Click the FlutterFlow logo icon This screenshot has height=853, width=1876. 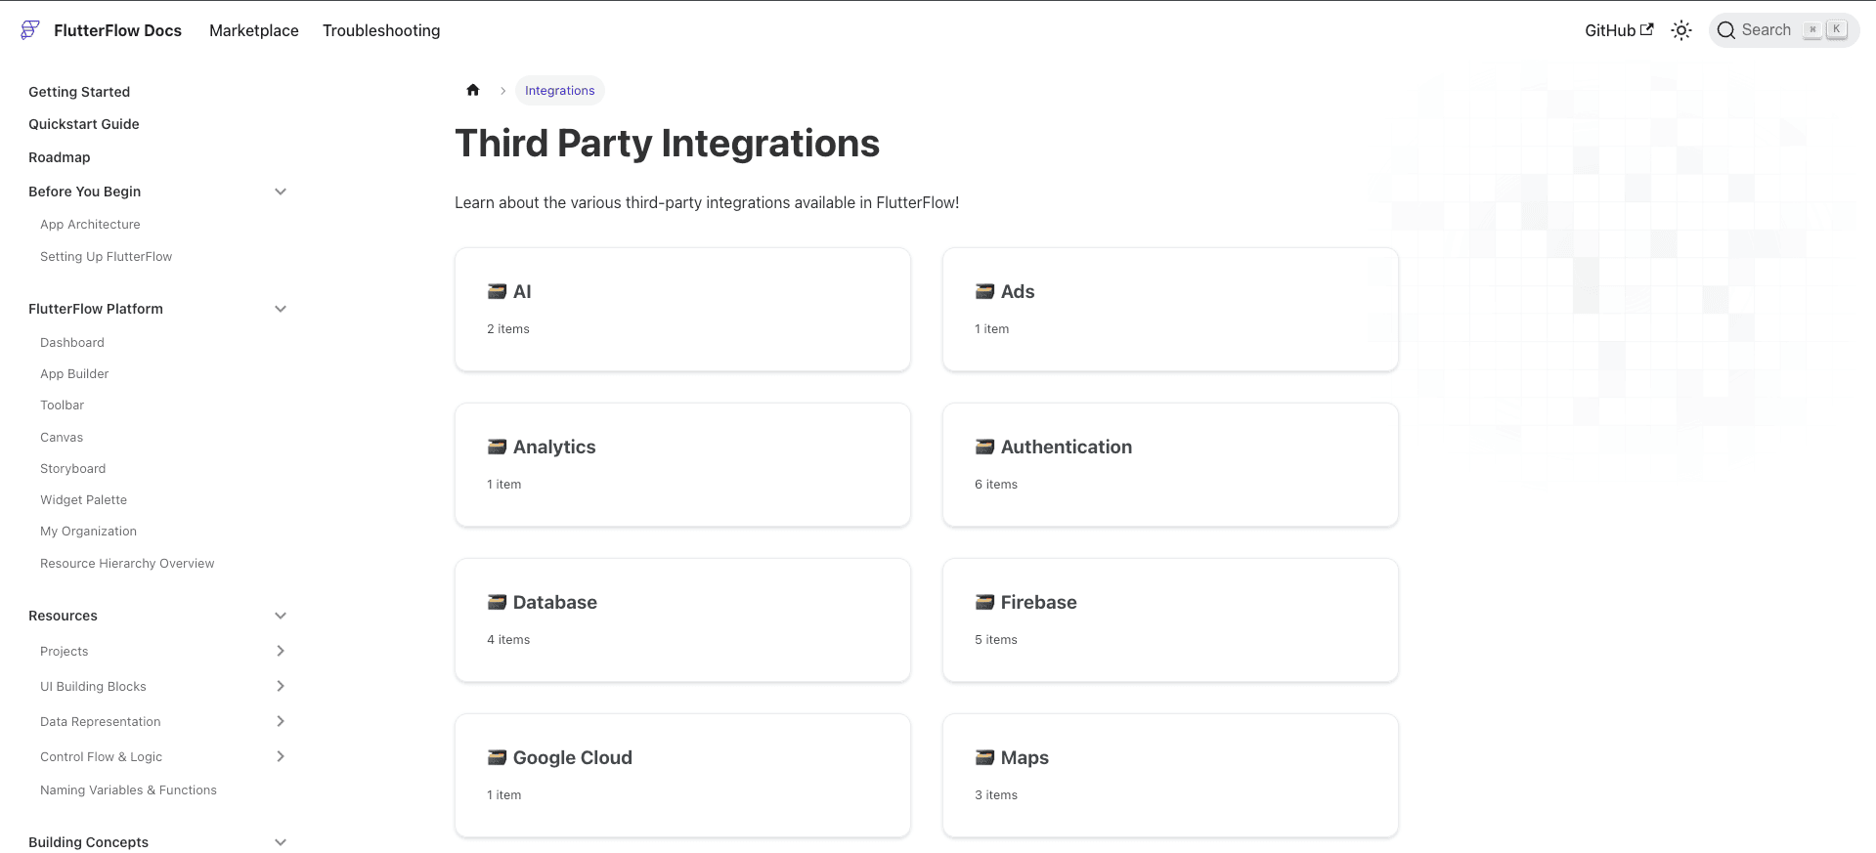tap(30, 30)
